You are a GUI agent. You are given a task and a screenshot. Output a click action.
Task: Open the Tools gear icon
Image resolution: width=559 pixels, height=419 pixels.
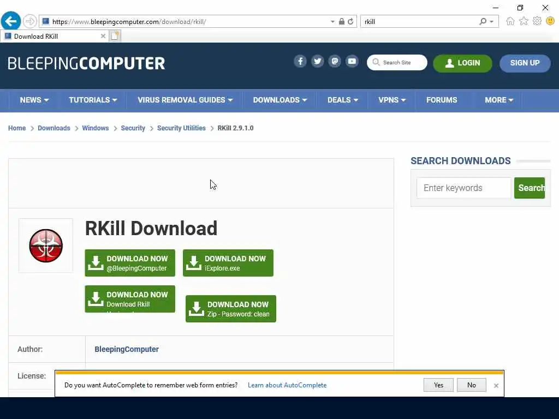point(537,21)
